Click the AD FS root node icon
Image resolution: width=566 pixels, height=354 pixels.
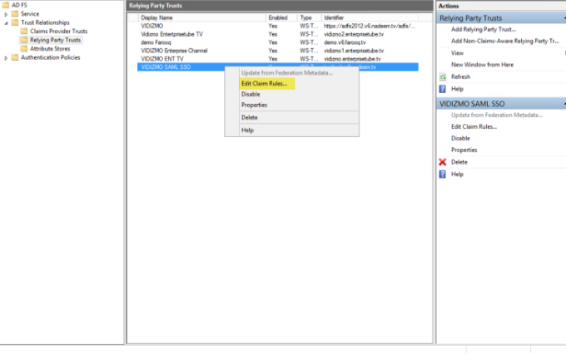[x=6, y=6]
